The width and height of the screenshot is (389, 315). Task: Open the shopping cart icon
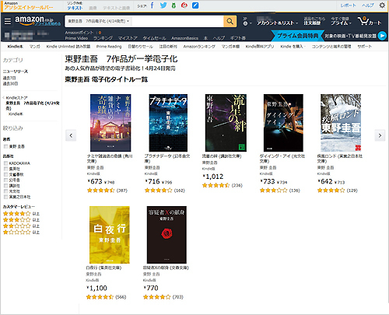(x=370, y=21)
